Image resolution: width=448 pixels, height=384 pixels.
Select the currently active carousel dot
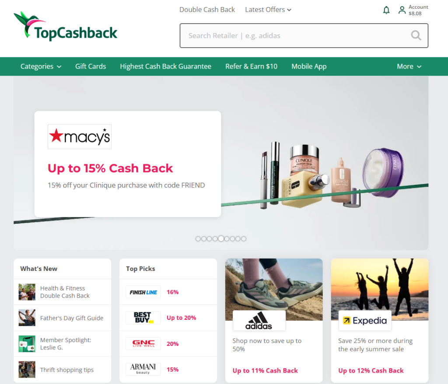[221, 239]
